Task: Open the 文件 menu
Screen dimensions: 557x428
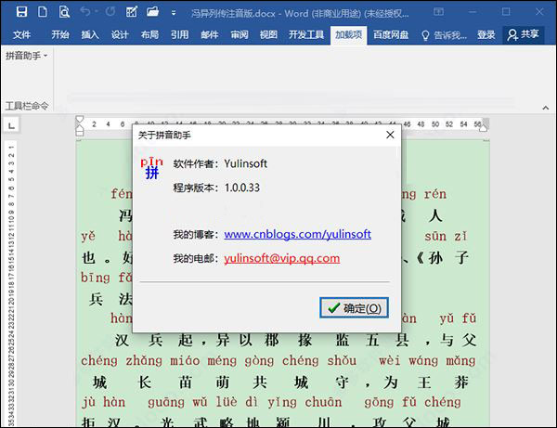Action: point(21,34)
